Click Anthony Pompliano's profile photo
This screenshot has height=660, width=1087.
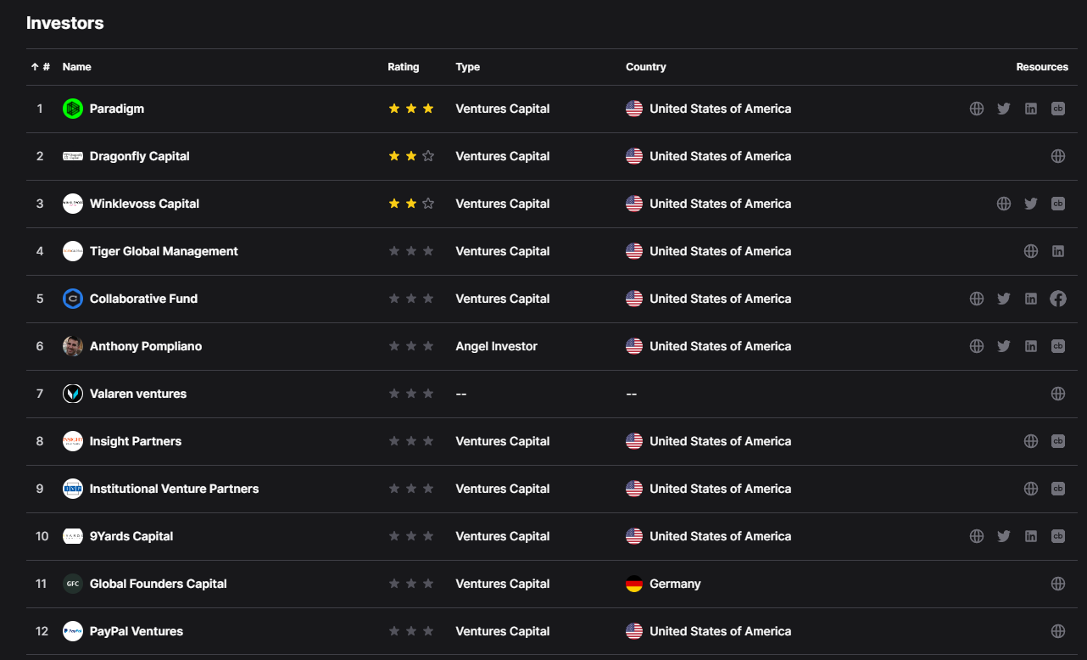(x=73, y=346)
